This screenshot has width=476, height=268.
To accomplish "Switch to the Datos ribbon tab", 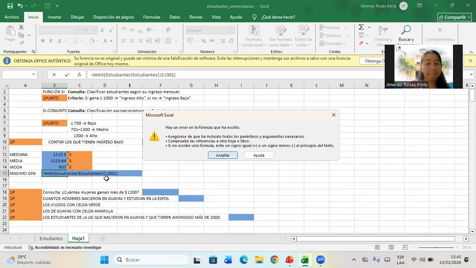I will (x=175, y=17).
